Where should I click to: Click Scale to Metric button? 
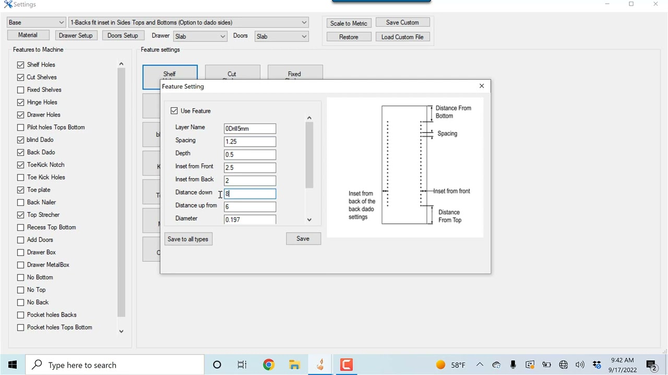click(x=349, y=23)
